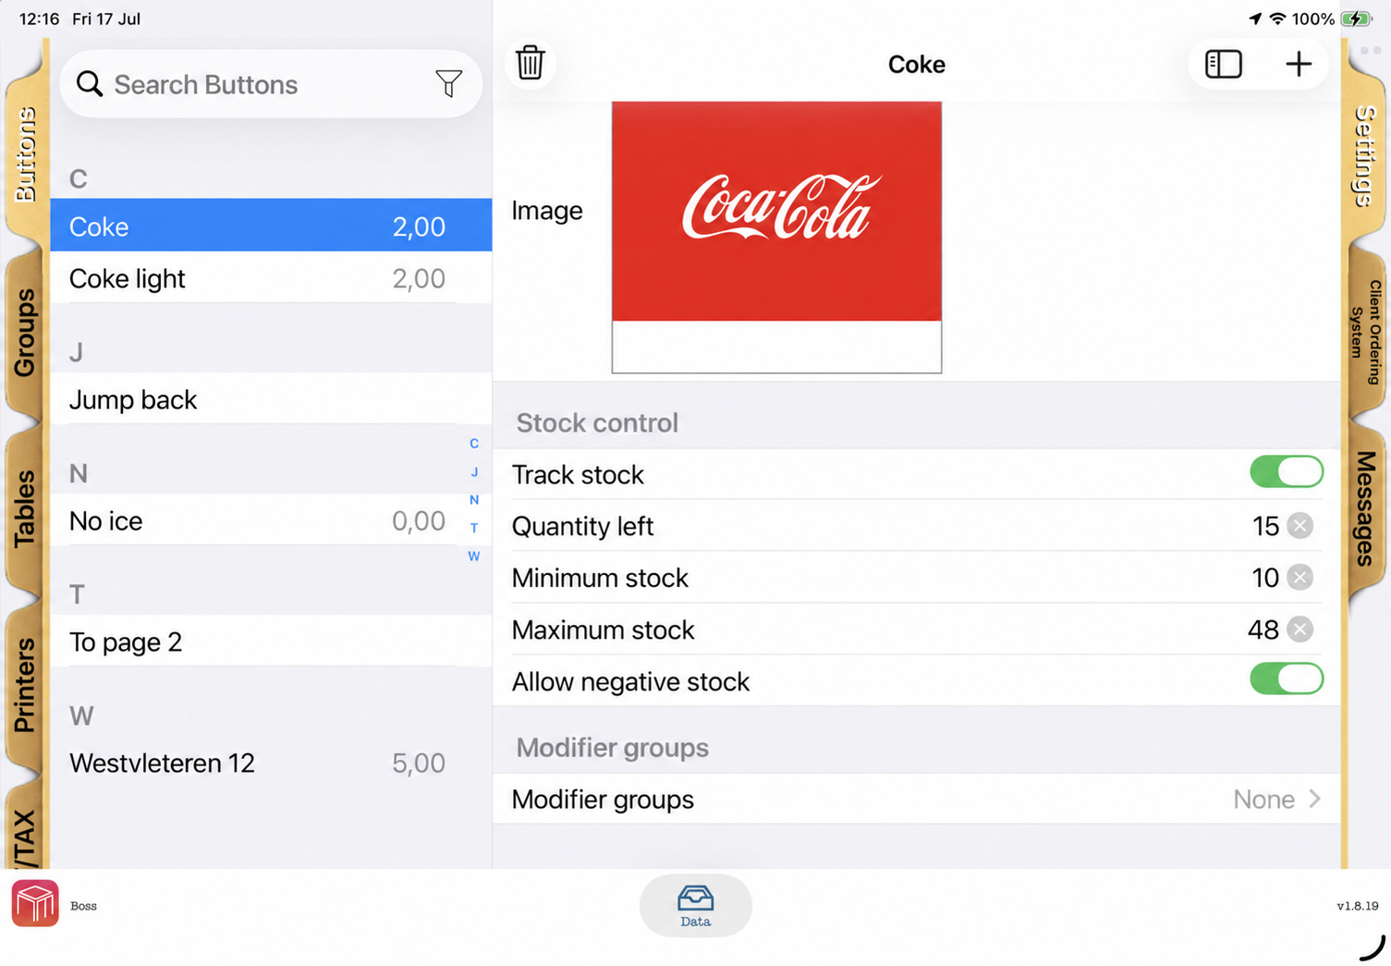The image size is (1391, 966).
Task: Clear the Quantity left value
Action: coord(1299,526)
